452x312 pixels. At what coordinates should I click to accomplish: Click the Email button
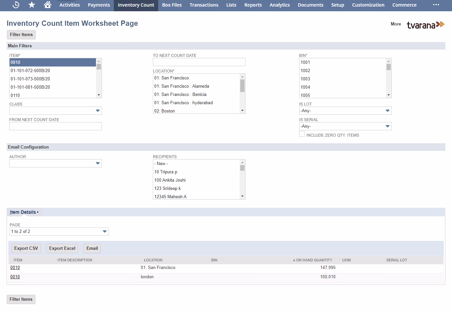[92, 248]
